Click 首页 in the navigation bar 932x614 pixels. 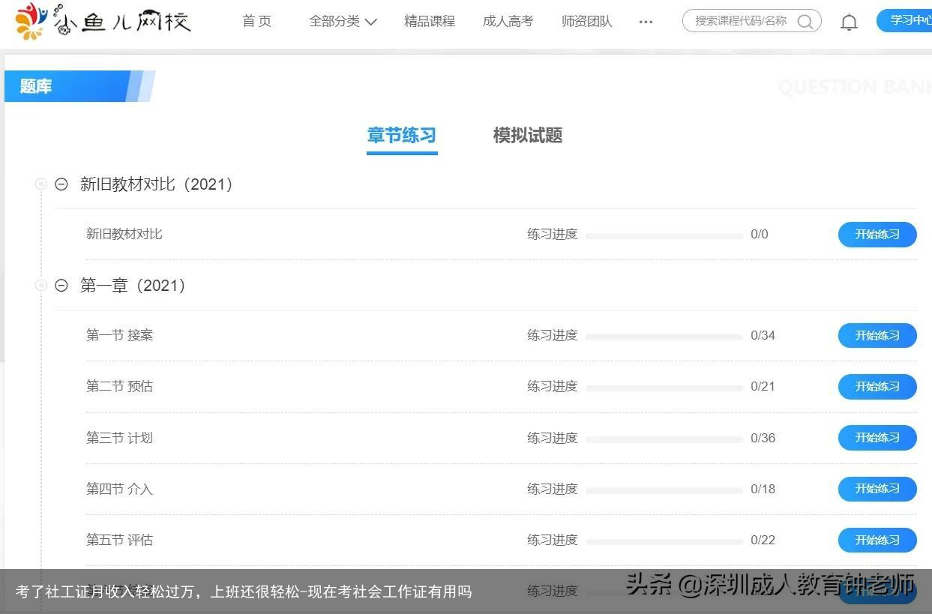pos(256,21)
